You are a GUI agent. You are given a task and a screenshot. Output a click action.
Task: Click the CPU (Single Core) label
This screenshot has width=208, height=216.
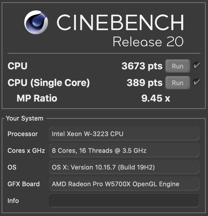pyautogui.click(x=49, y=83)
